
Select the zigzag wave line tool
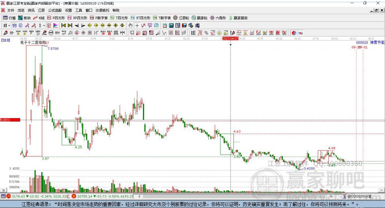click(x=164, y=33)
